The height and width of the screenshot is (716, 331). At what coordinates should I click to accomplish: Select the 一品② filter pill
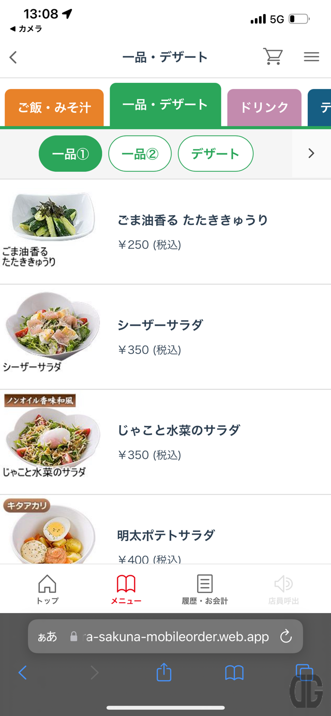tap(140, 154)
